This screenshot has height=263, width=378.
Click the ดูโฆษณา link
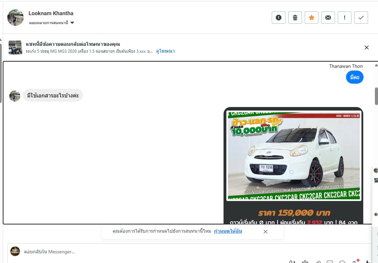165,51
